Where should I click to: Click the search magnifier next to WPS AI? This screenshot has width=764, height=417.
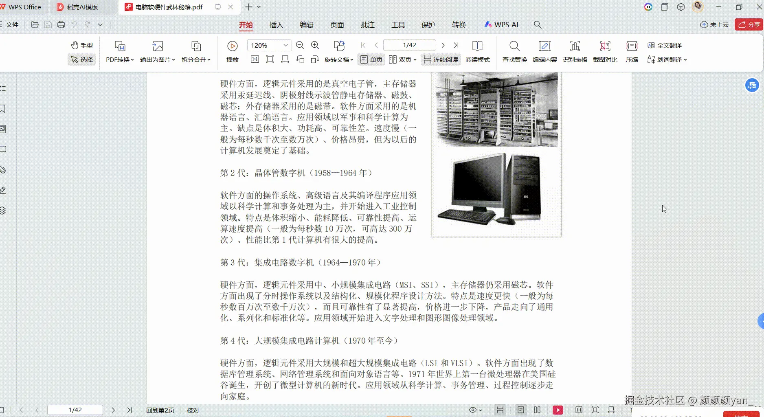tap(538, 25)
